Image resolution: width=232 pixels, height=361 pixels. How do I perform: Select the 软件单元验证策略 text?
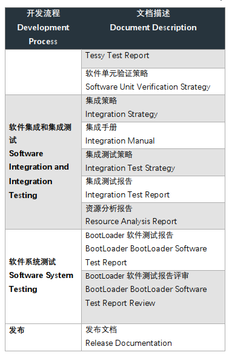pos(117,73)
